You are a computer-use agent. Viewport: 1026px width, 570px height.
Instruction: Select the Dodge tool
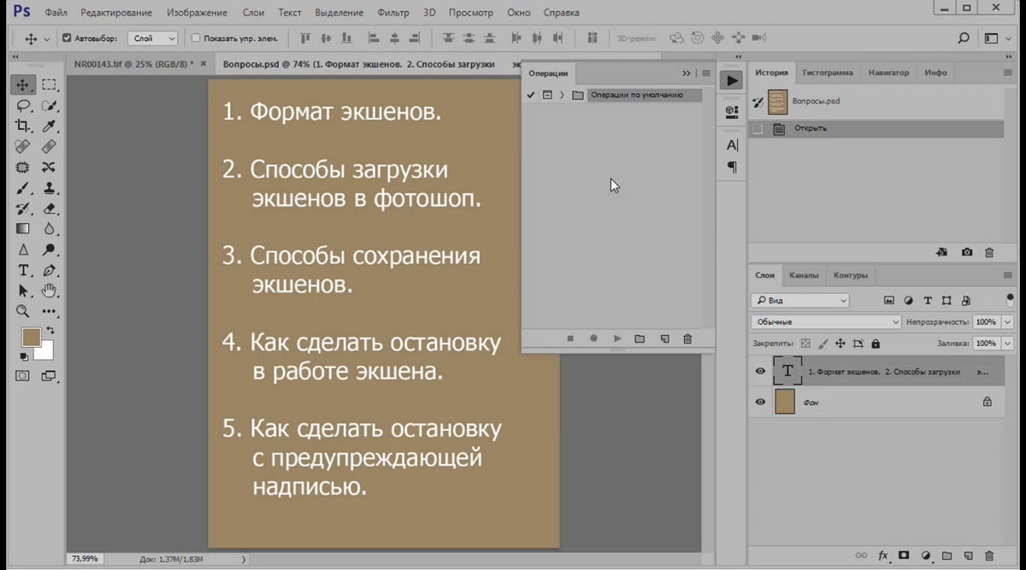coord(50,250)
